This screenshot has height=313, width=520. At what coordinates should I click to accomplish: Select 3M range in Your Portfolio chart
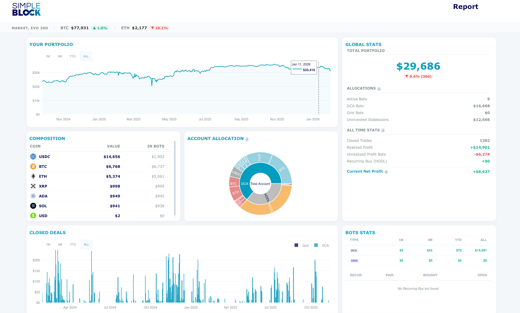tap(60, 56)
